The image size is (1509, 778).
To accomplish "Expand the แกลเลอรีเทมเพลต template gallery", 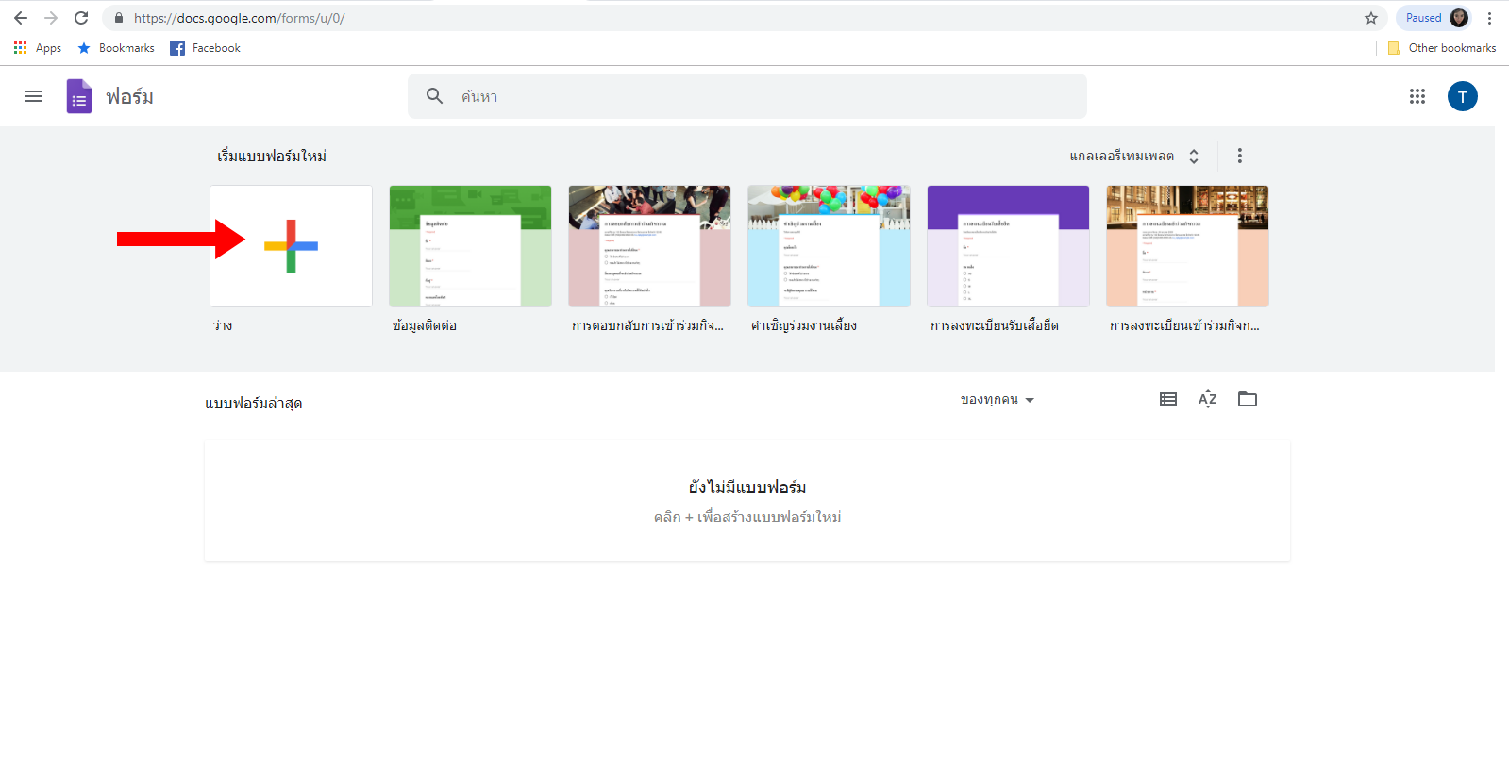I will pos(1133,157).
